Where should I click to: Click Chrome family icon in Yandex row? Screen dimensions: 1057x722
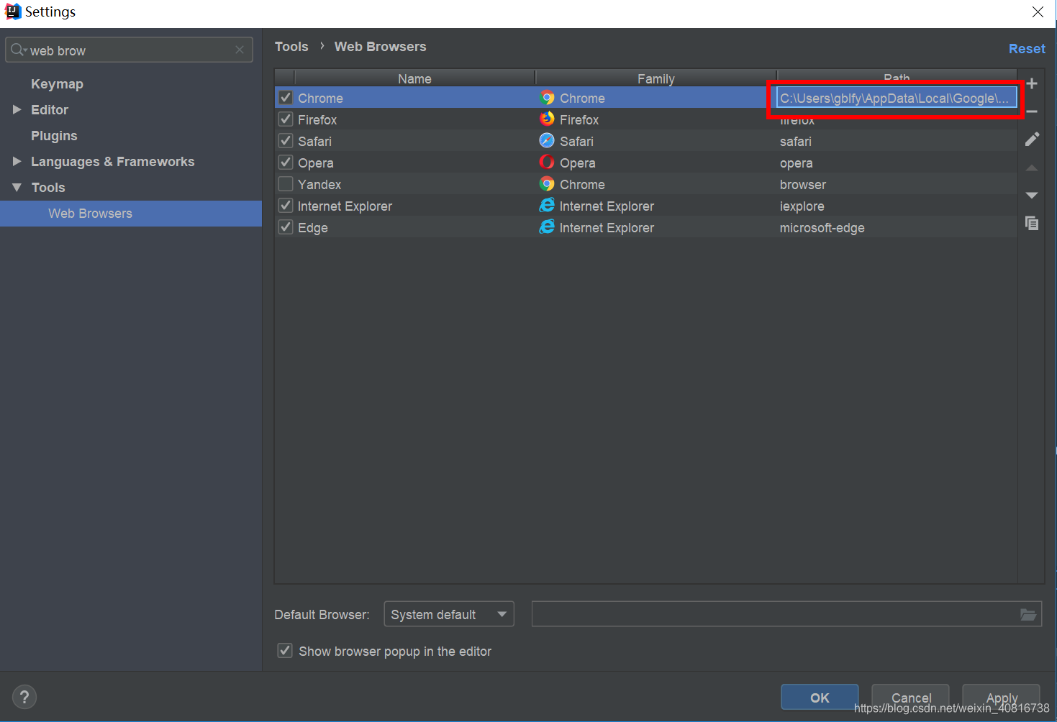click(547, 184)
